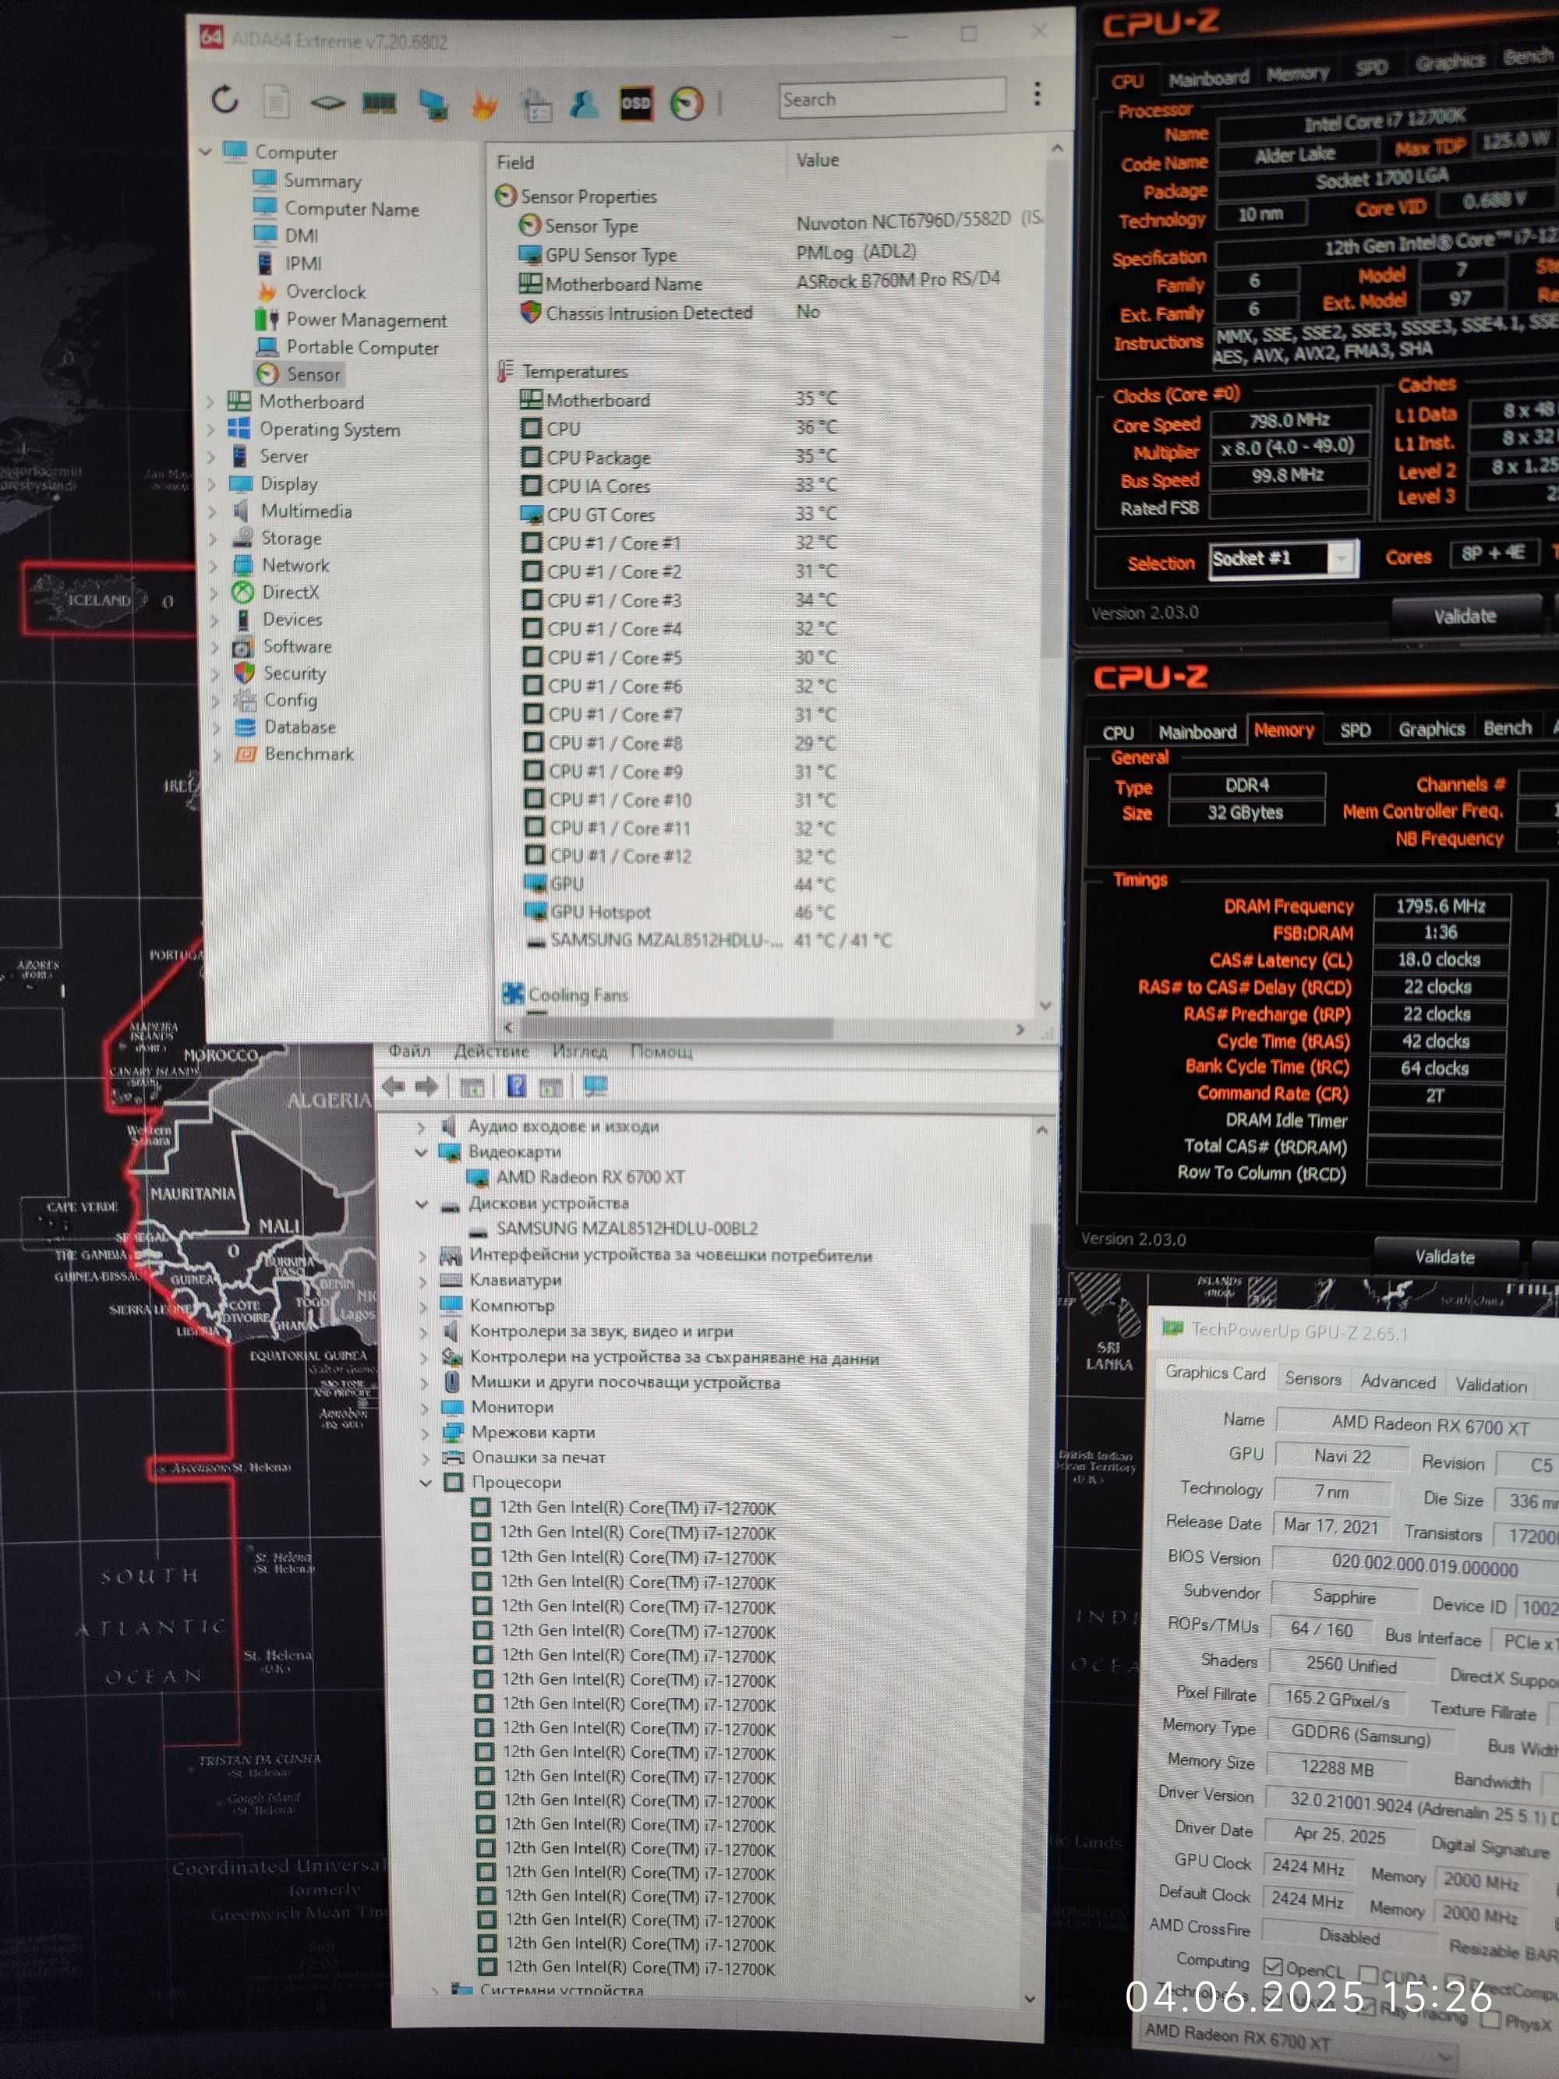Open the Файл menu in Device Manager
The image size is (1559, 2079).
[410, 1051]
